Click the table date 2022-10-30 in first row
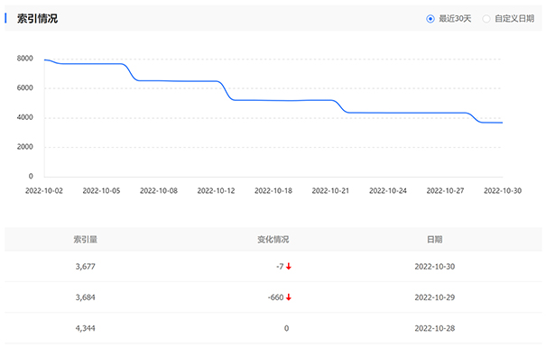This screenshot has height=347, width=546. pos(435,267)
